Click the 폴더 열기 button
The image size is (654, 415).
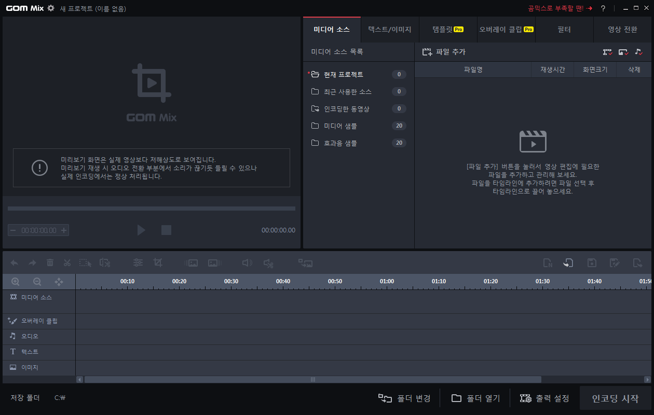475,398
